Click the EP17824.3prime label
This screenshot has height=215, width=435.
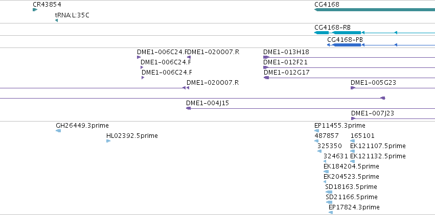tap(354, 207)
